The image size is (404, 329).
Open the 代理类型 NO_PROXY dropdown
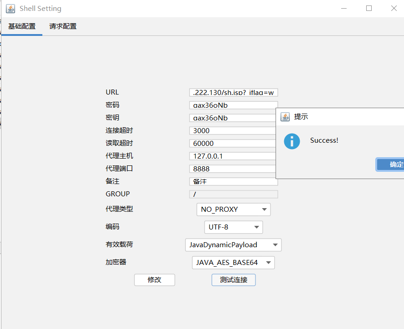[x=234, y=209]
